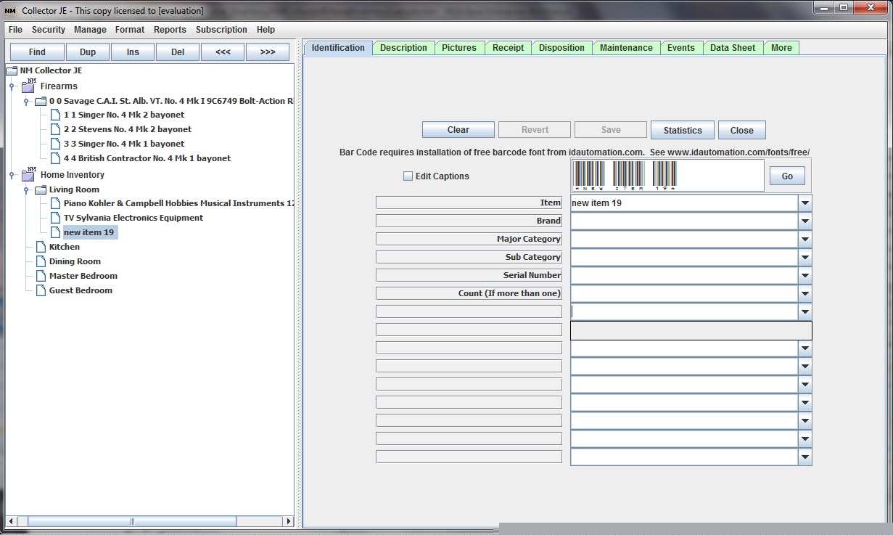Click the TV Sylvania item document icon
The width and height of the screenshot is (893, 535).
coord(55,218)
